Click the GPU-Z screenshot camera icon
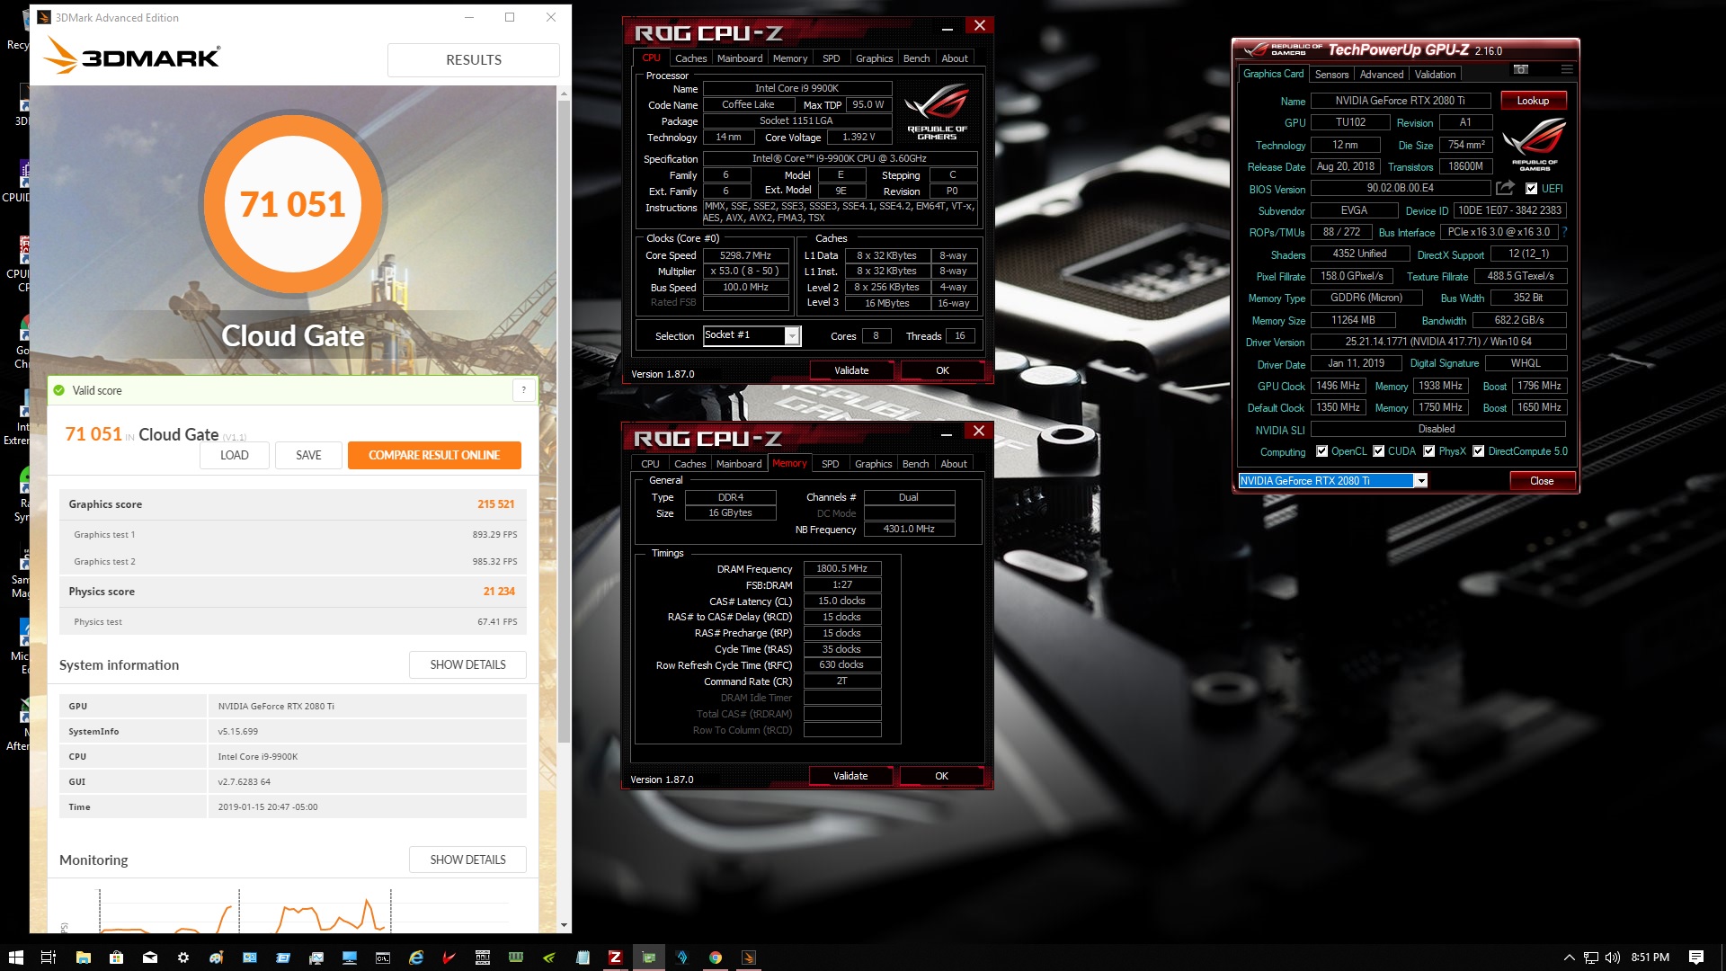This screenshot has height=971, width=1726. [x=1521, y=69]
